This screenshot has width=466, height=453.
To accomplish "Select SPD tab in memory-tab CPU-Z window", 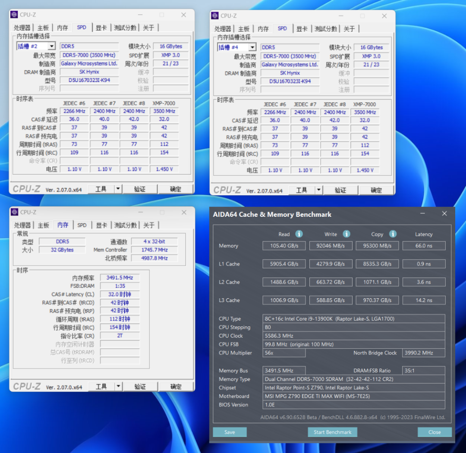I will point(82,225).
